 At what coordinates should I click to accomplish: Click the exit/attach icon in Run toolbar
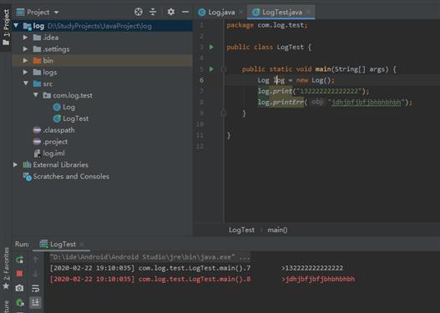20,302
